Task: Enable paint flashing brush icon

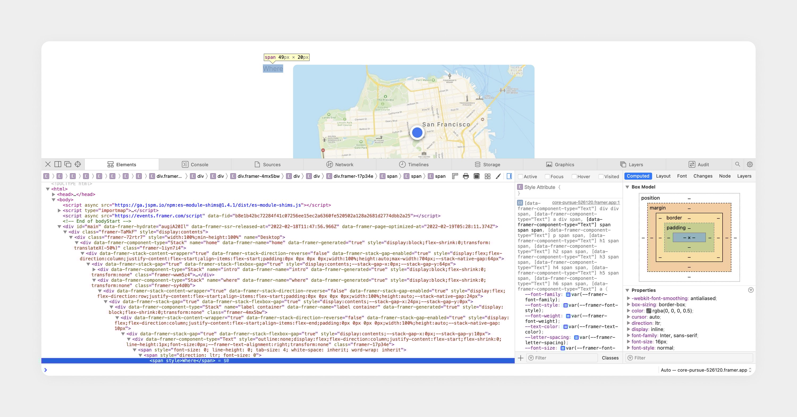Action: [498, 176]
